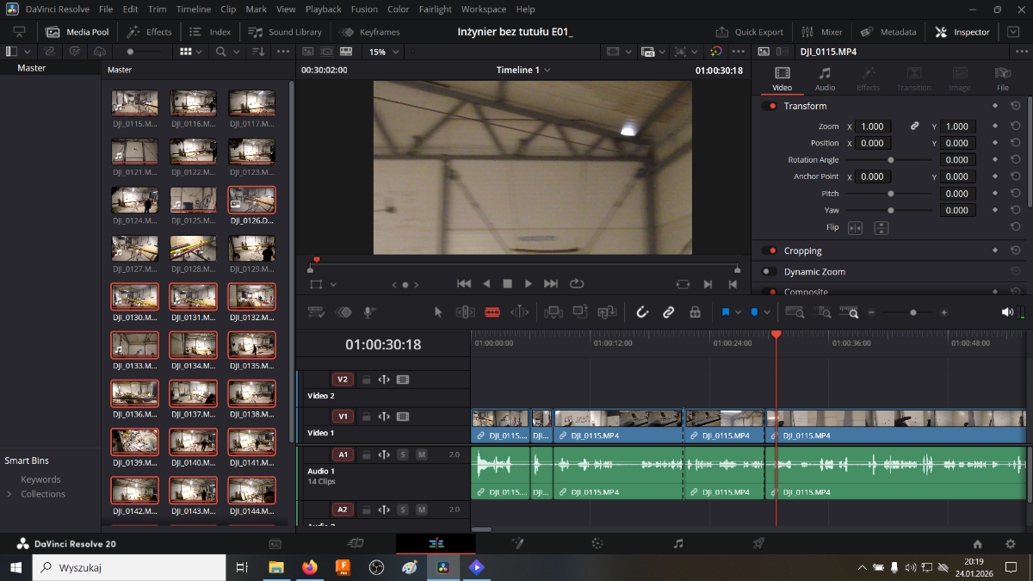Reset Zoom values in Transform
Screen dimensions: 1033x581
1016,127
